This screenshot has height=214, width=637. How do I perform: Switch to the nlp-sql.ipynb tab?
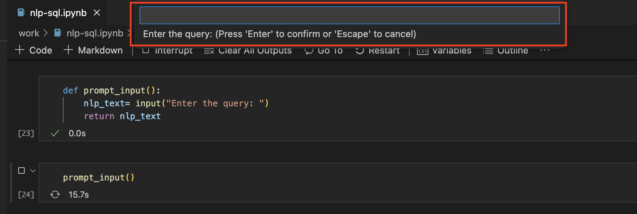(x=57, y=12)
